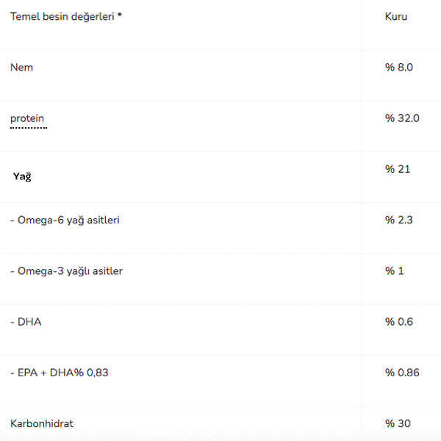
Task: Select the DHA value % 0.6
Action: (x=399, y=322)
